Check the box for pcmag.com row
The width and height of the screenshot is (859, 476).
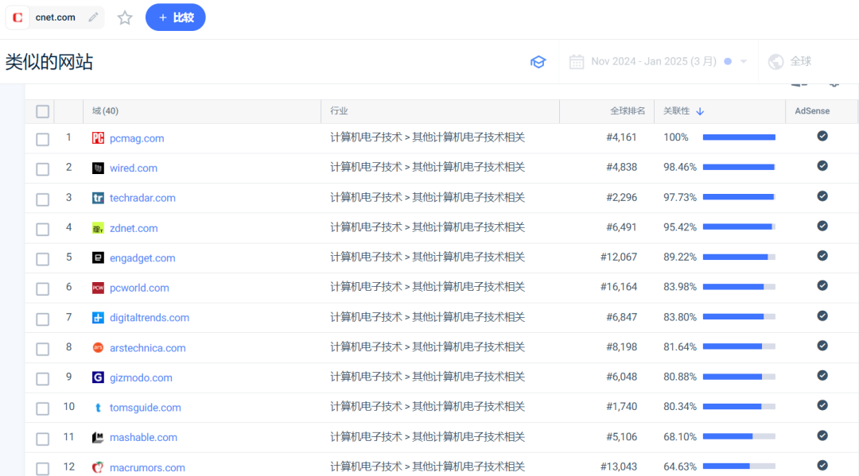pos(43,140)
